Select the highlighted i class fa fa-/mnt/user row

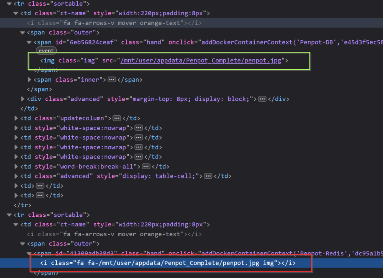pyautogui.click(x=191, y=263)
